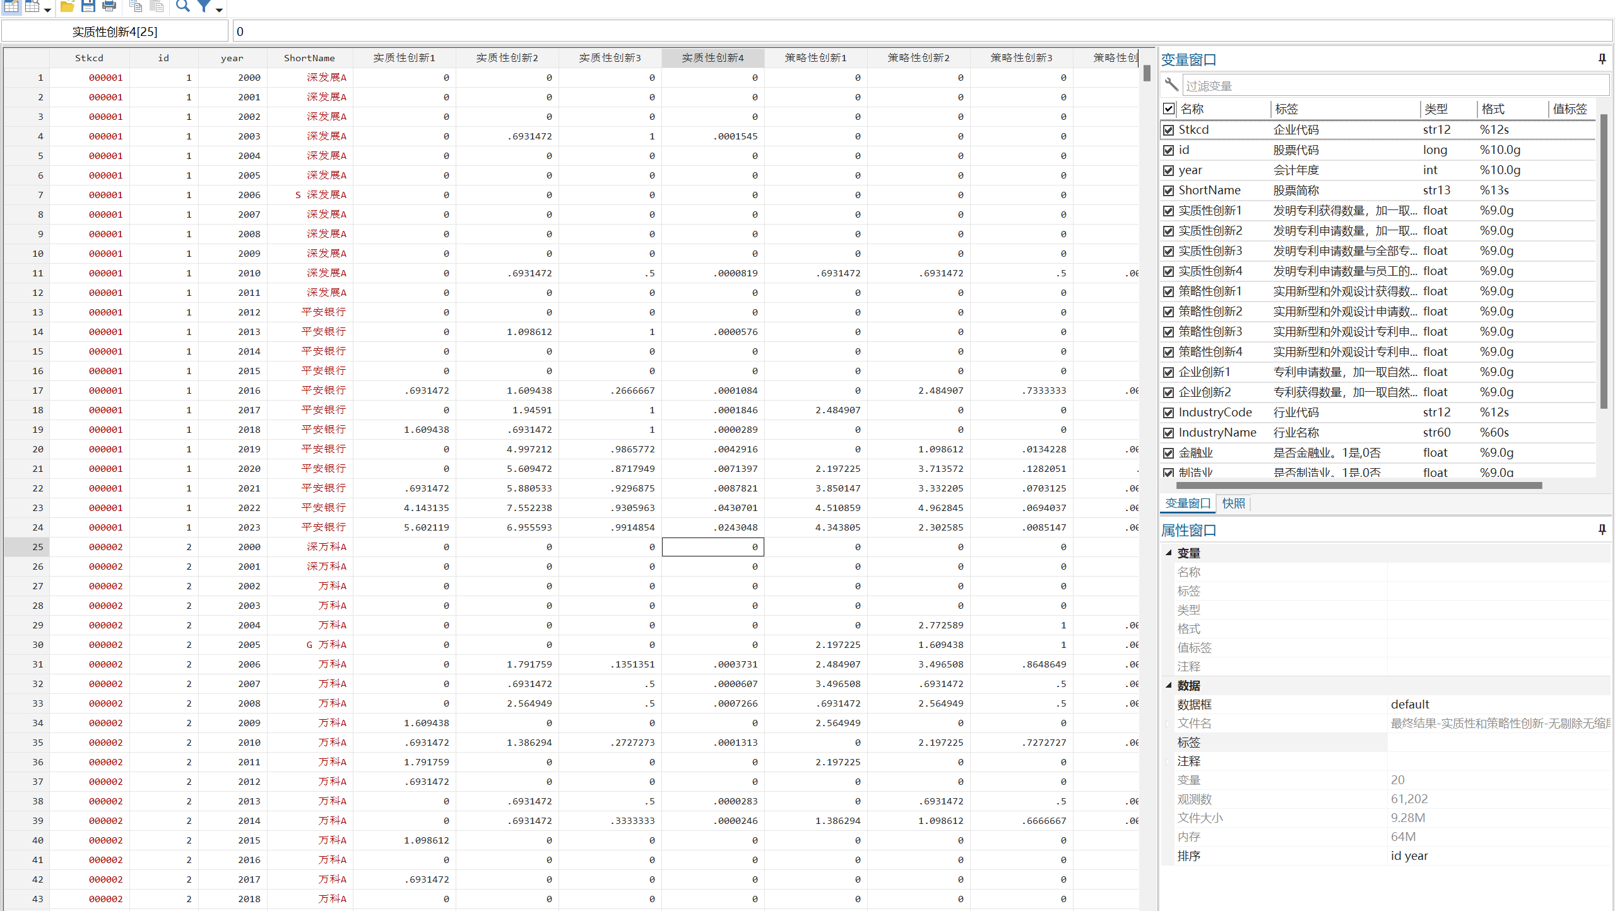Click the data browse mode icon
Viewport: 1615px width, 911px height.
click(32, 6)
